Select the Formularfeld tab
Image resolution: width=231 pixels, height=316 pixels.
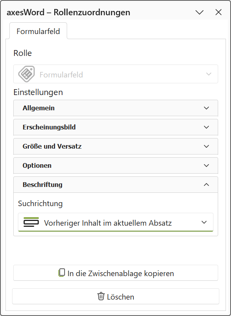pyautogui.click(x=38, y=31)
